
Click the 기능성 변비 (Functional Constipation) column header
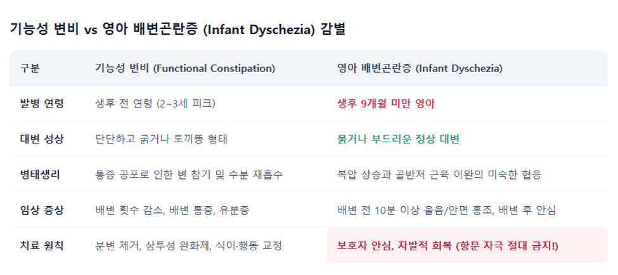point(185,68)
